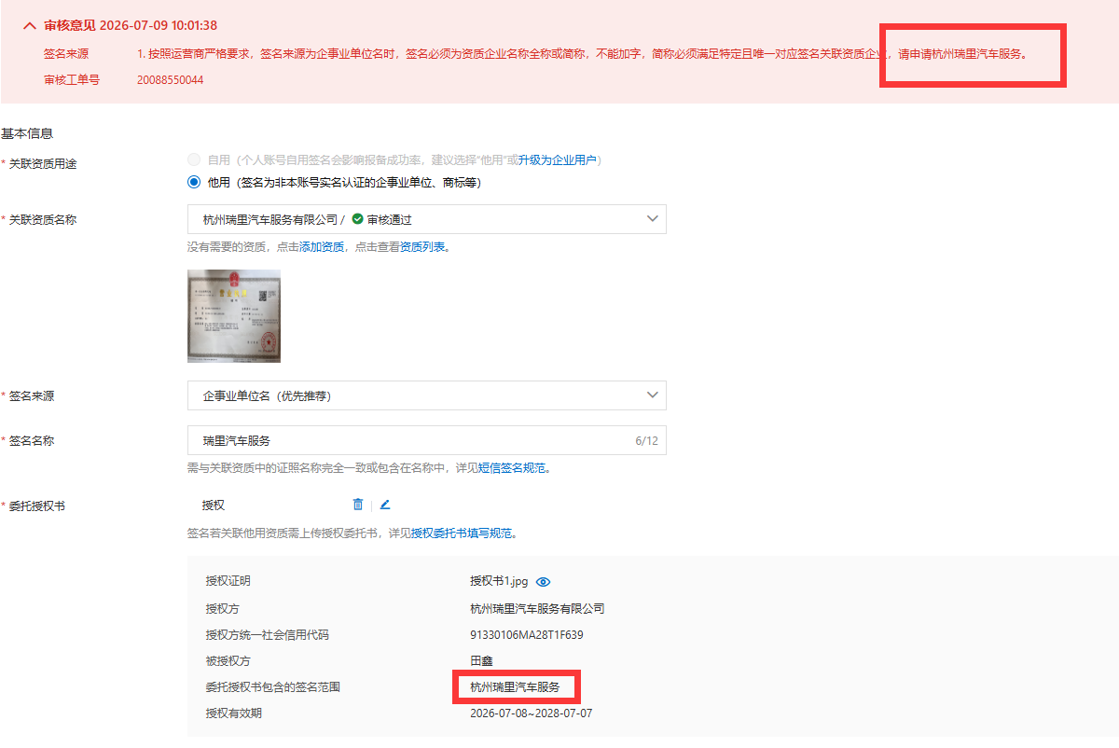Viewport: 1119px width, 748px height.
Task: Open the 短信签名规范 link
Action: click(x=512, y=468)
